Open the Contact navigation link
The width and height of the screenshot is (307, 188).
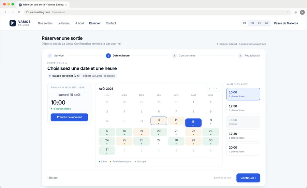coord(111,23)
